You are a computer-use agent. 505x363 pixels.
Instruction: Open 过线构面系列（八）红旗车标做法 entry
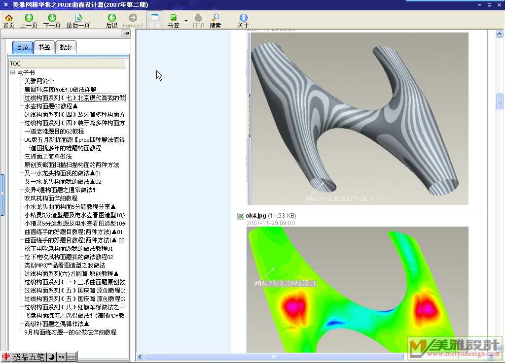tap(75, 307)
